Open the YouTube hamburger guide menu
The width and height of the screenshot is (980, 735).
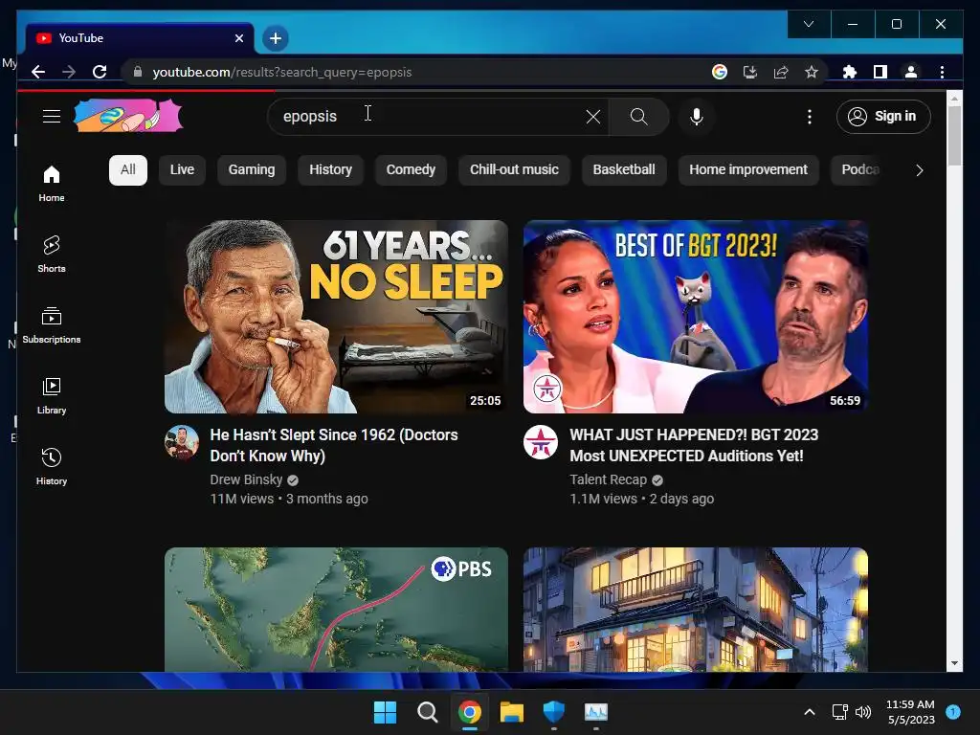click(x=52, y=116)
